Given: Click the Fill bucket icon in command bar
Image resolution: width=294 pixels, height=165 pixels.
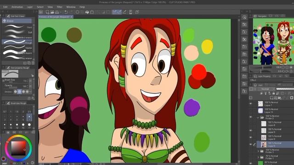Looking at the screenshot, I should (x=87, y=12).
